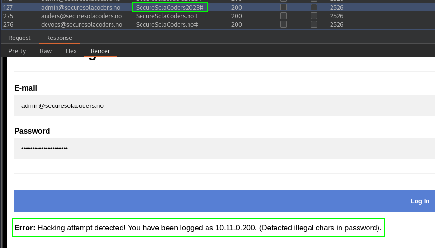Viewport: 435px width, 248px height.
Task: Click request number 275
Action: click(x=9, y=16)
